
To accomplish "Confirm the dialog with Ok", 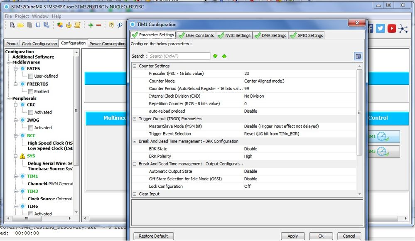I will 321,236.
